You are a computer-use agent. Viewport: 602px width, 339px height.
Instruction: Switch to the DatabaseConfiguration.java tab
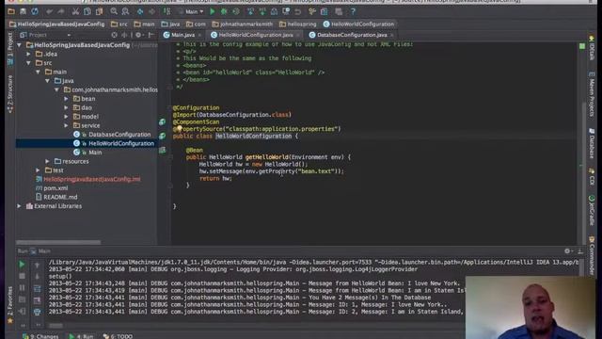coord(352,35)
